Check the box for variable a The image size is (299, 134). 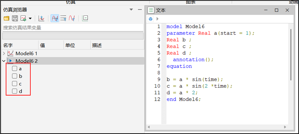[14, 68]
